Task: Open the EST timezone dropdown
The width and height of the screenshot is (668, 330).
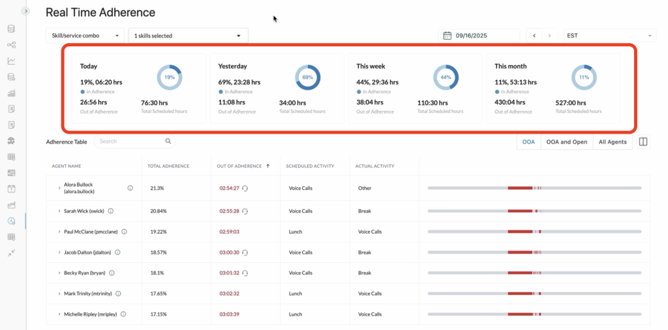Action: tap(609, 35)
